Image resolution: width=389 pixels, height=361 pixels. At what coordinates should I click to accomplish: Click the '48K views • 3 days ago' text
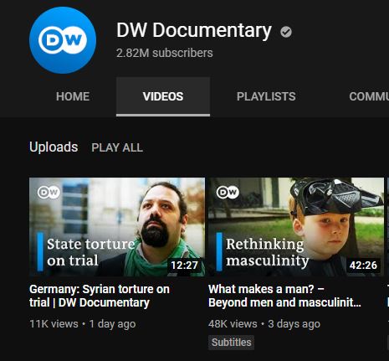264,324
